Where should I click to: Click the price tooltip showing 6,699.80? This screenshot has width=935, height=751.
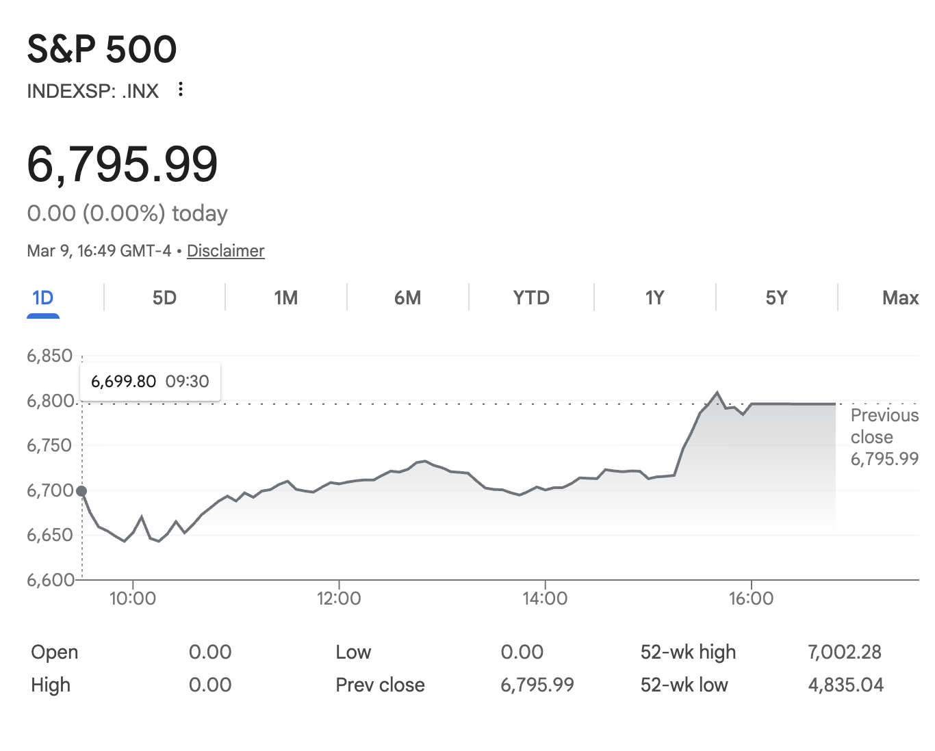pyautogui.click(x=150, y=381)
